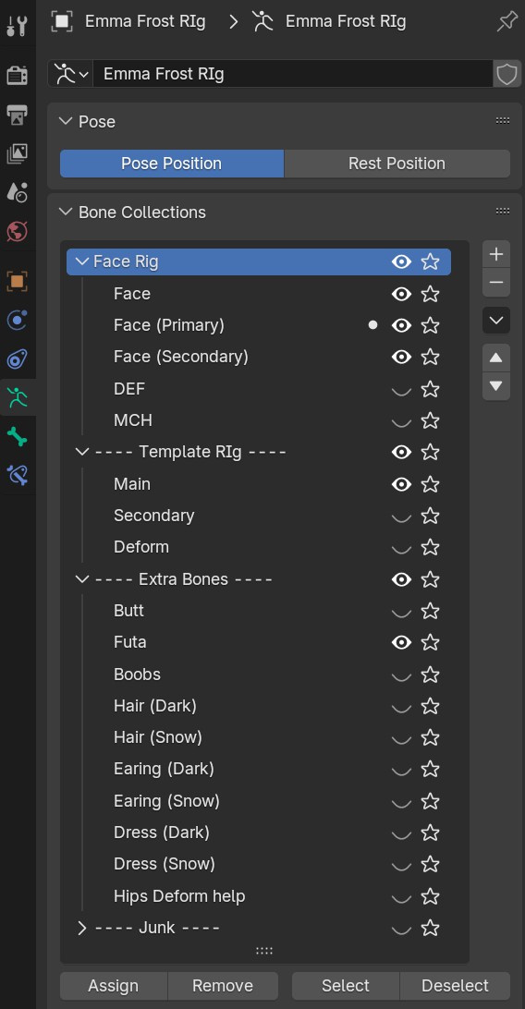Solo the Face Rig collection with star
Viewport: 525px width, 1009px height.
click(430, 261)
